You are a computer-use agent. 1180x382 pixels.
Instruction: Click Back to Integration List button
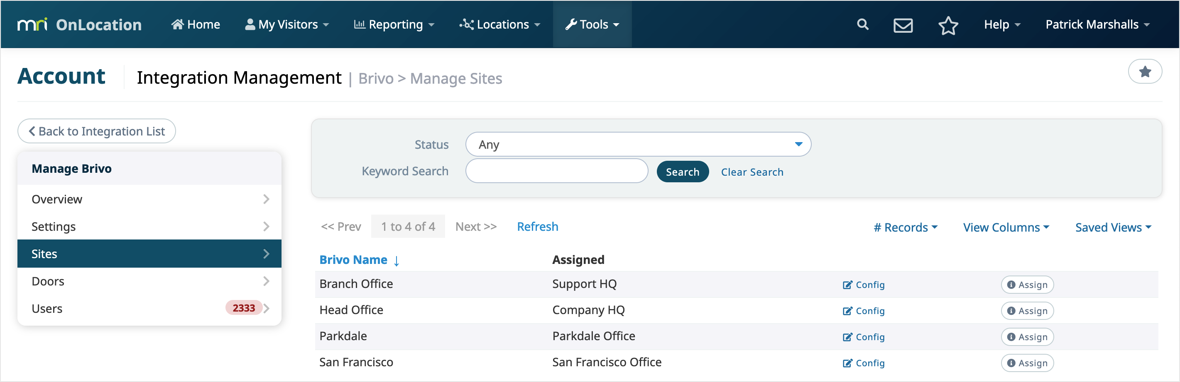(x=97, y=131)
